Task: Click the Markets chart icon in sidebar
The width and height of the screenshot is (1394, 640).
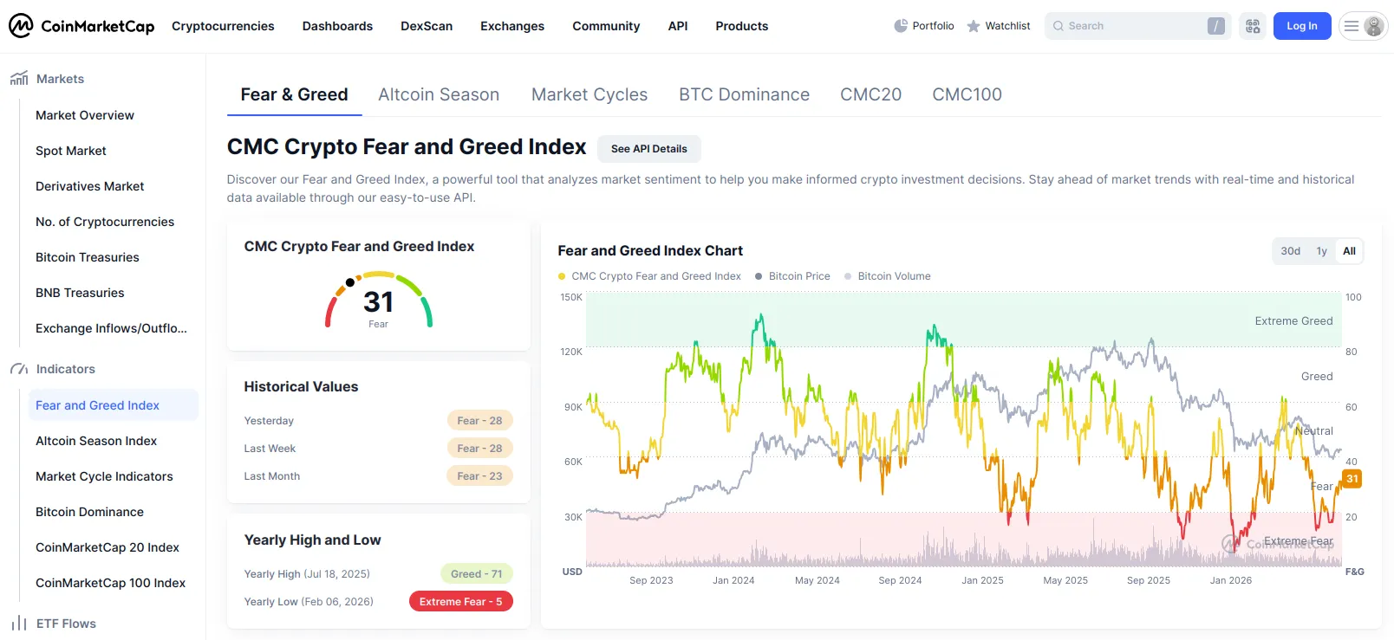Action: 19,79
